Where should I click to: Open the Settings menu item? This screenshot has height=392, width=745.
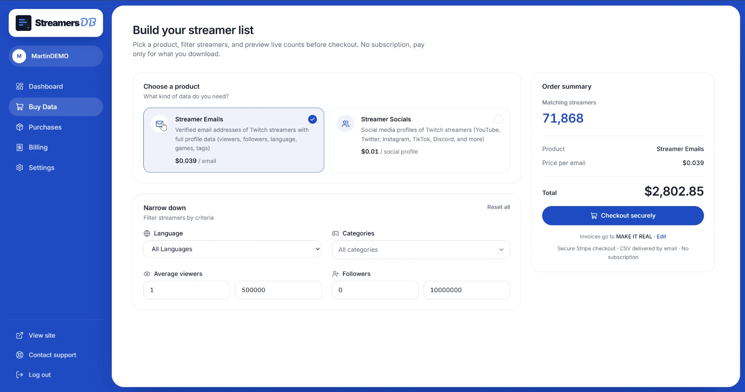tap(56, 168)
